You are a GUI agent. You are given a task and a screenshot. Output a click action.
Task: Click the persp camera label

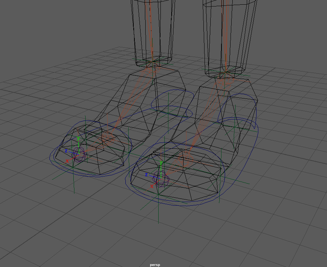click(x=155, y=265)
